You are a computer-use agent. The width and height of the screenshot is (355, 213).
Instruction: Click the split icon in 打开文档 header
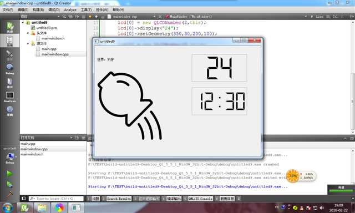[77, 138]
